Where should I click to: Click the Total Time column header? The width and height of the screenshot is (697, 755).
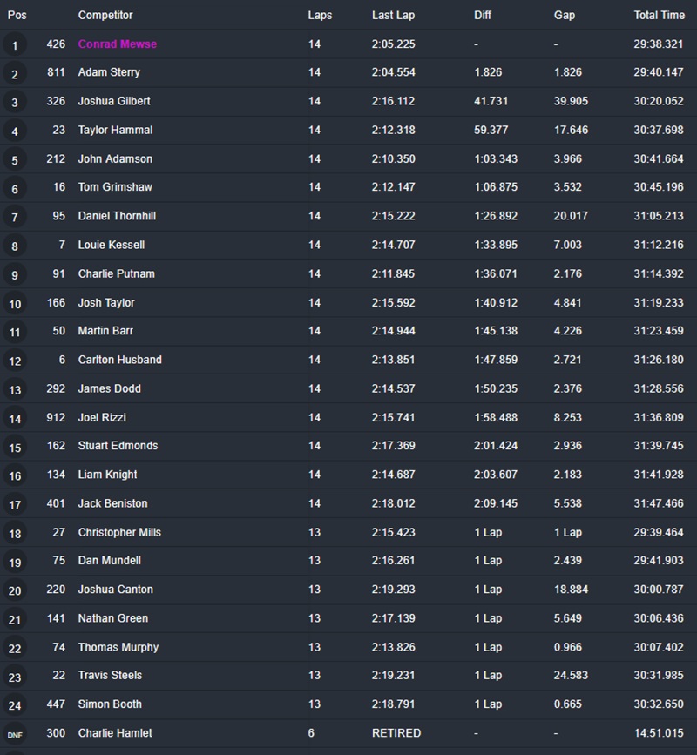pyautogui.click(x=659, y=16)
